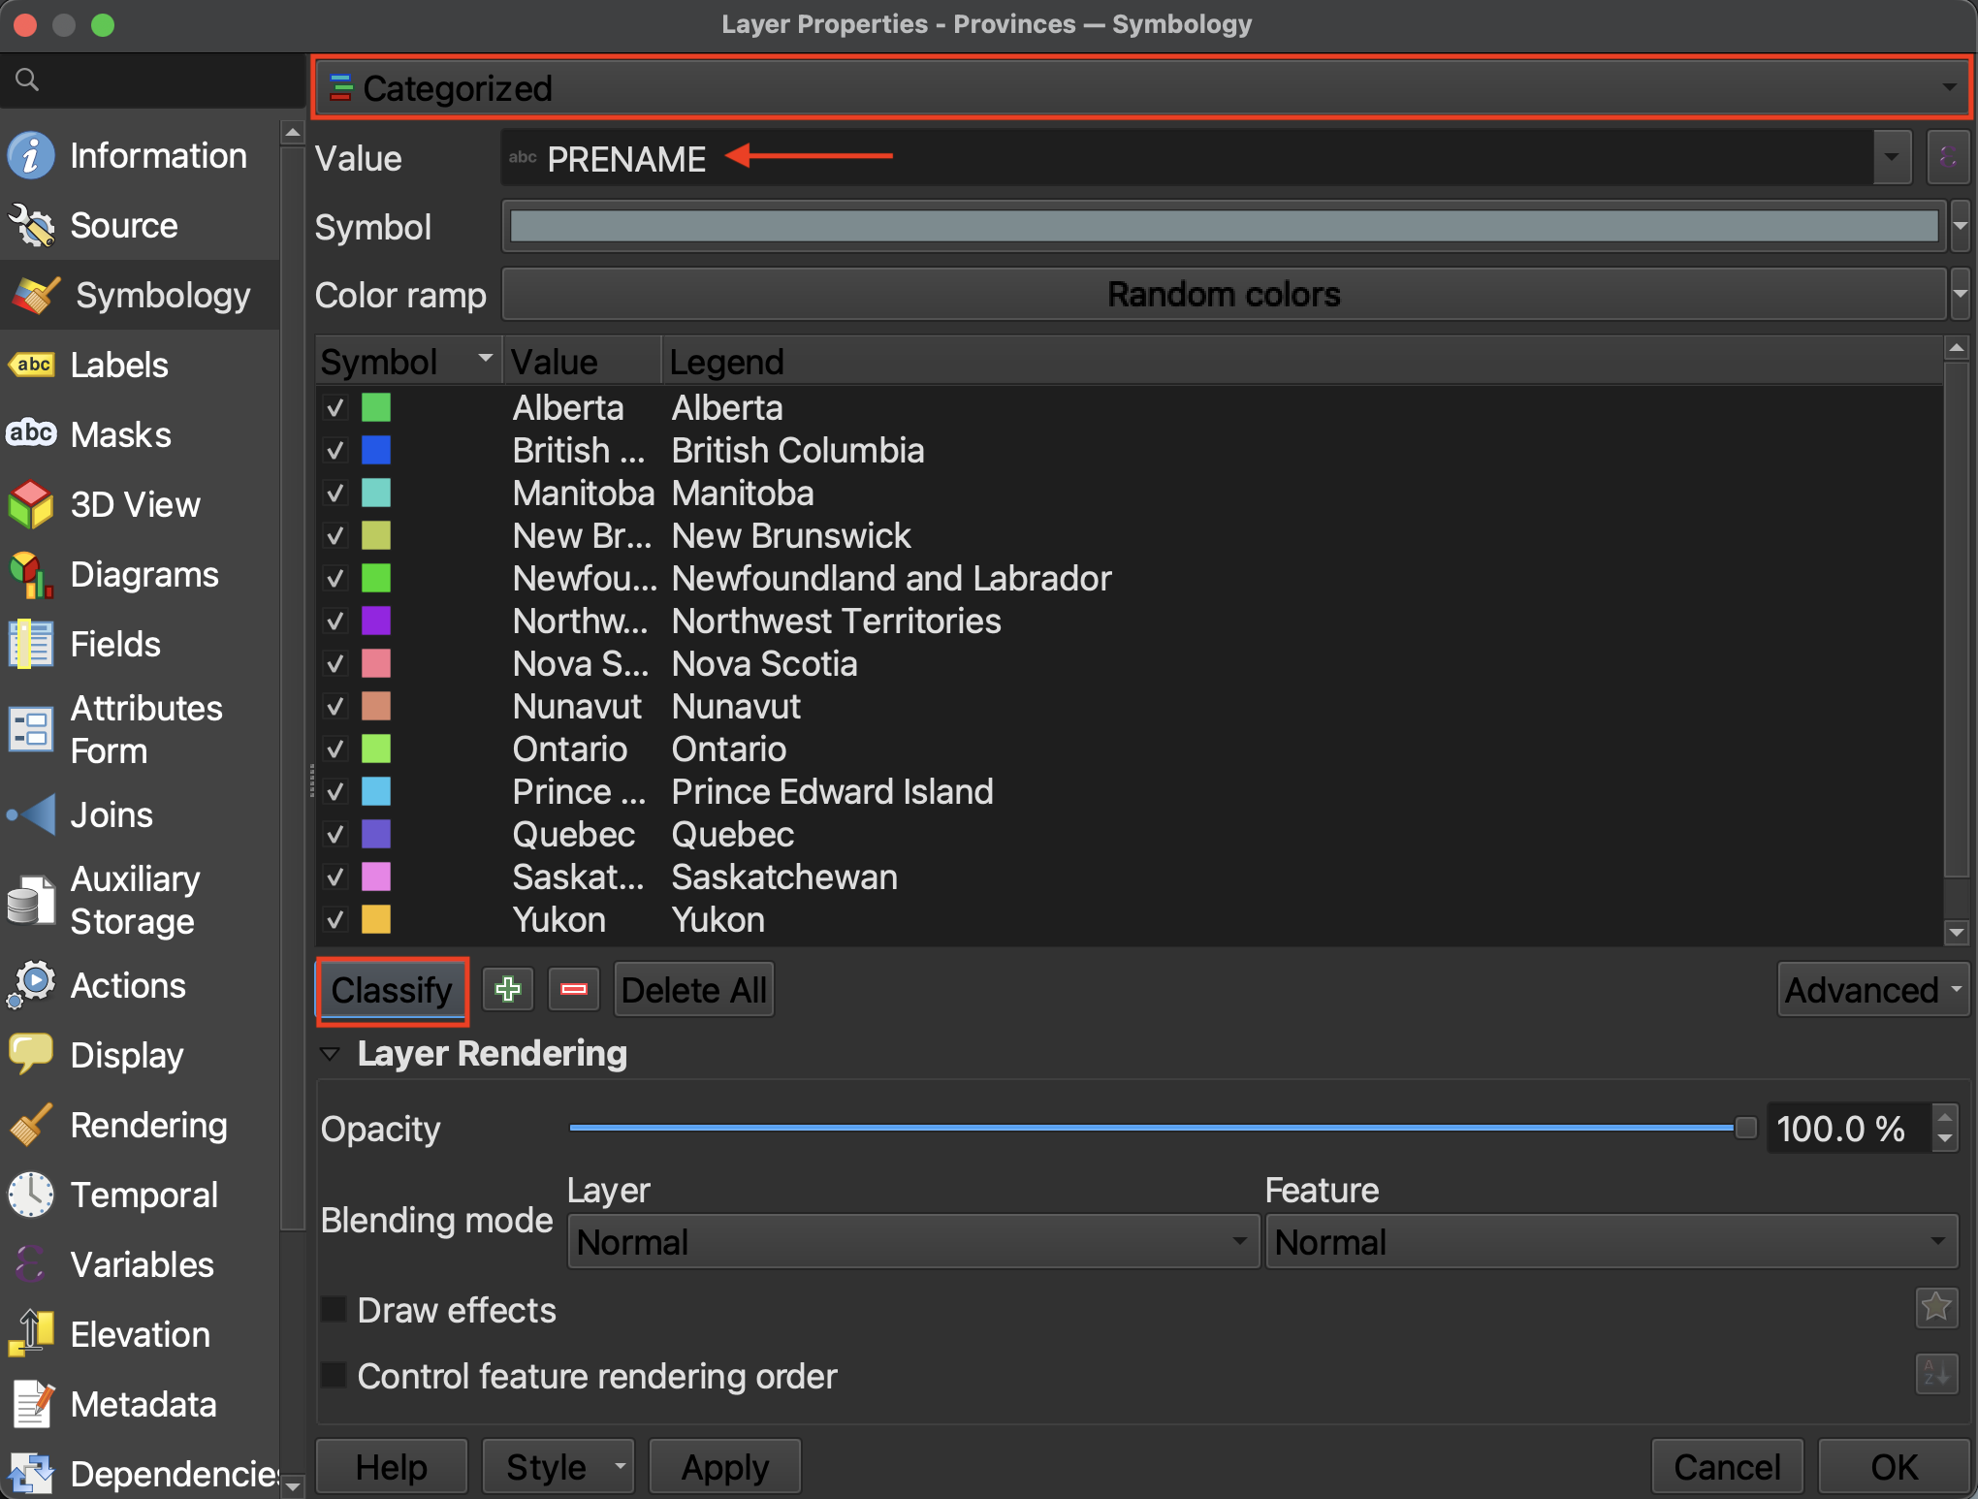The height and width of the screenshot is (1499, 1978).
Task: Click the Quebec purple color swatch
Action: pyautogui.click(x=376, y=835)
